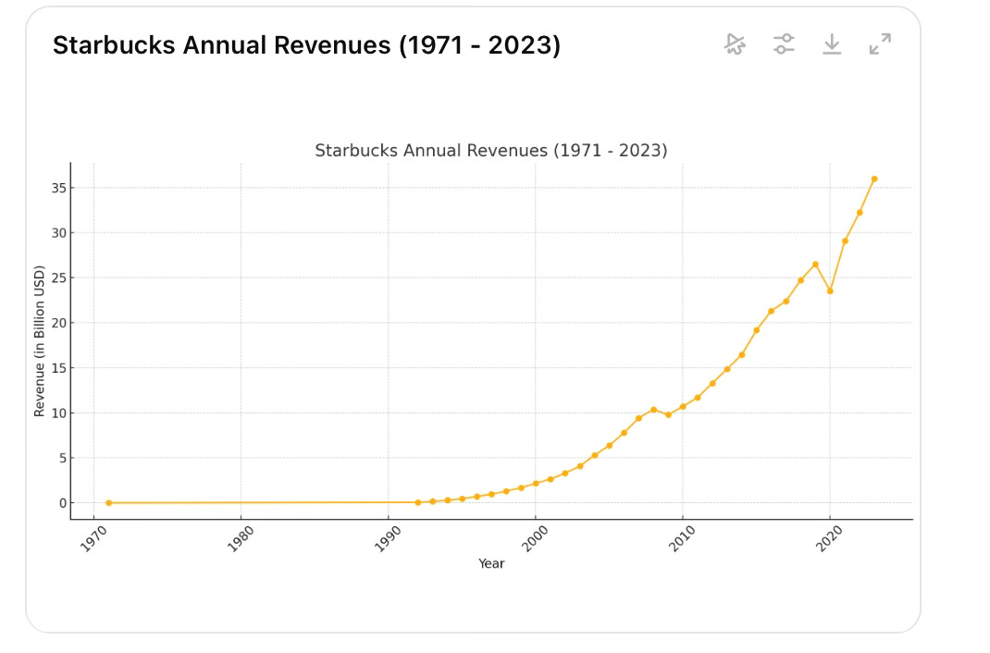Image resolution: width=990 pixels, height=653 pixels.
Task: Click the 'Revenue (in Billion USD)' axis label
Action: pyautogui.click(x=39, y=340)
